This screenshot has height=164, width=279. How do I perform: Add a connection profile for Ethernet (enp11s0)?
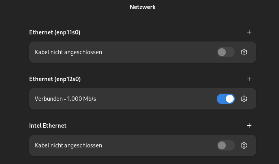pos(249,32)
